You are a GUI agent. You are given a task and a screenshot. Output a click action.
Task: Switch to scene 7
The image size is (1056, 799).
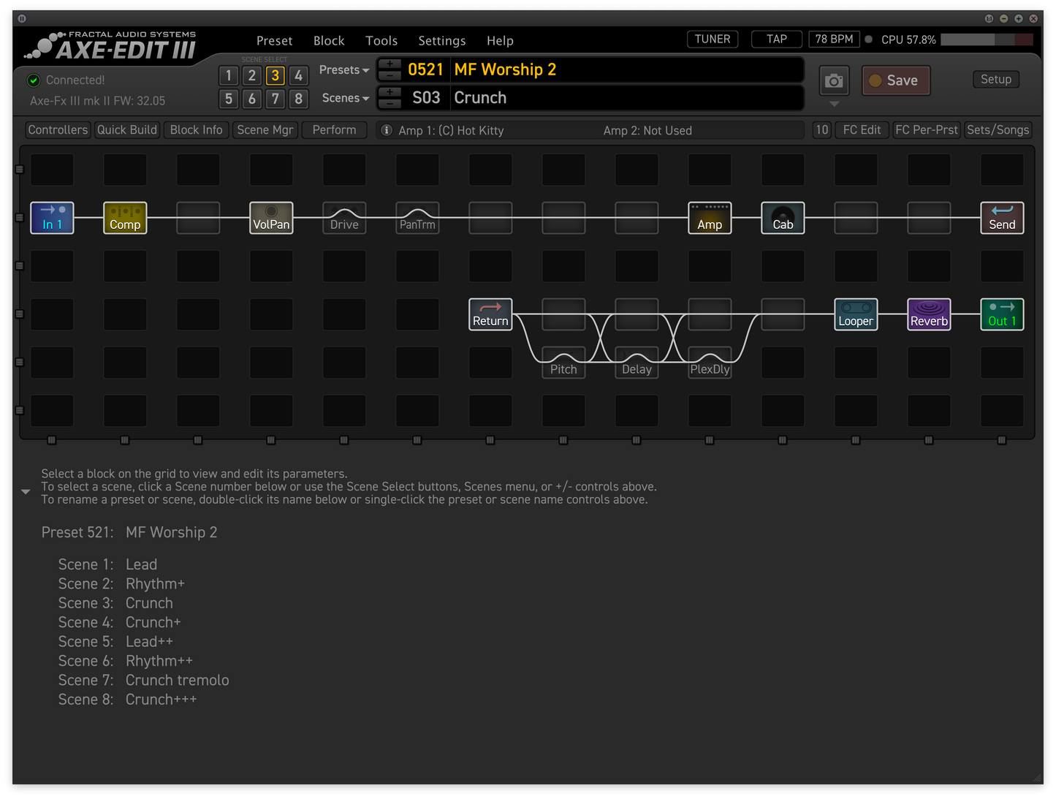point(276,99)
